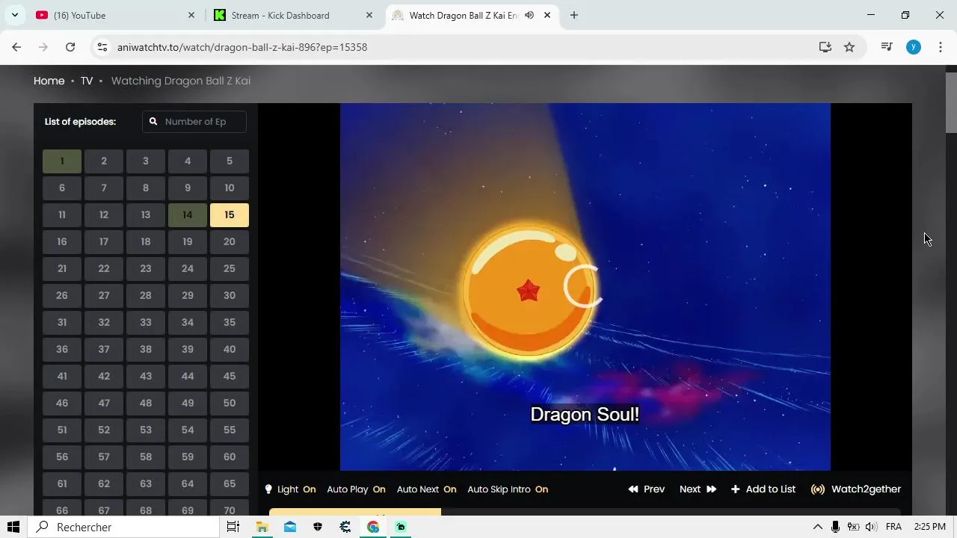Open the 2:25 PM clock
The width and height of the screenshot is (957, 538).
click(930, 527)
